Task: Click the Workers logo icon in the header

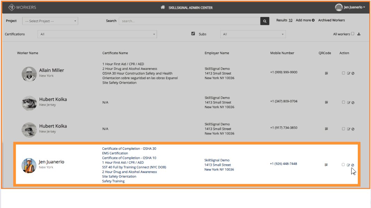Action: 11,7
